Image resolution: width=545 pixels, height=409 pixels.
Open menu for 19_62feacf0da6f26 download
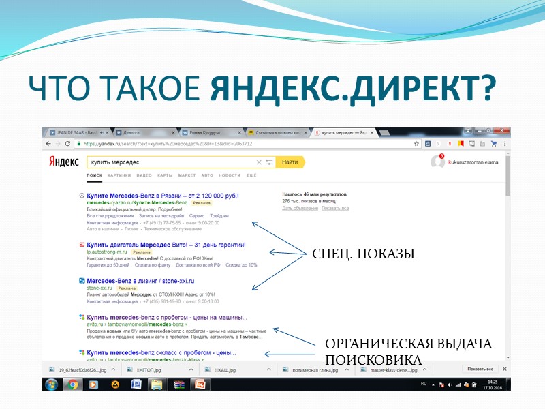[113, 369]
